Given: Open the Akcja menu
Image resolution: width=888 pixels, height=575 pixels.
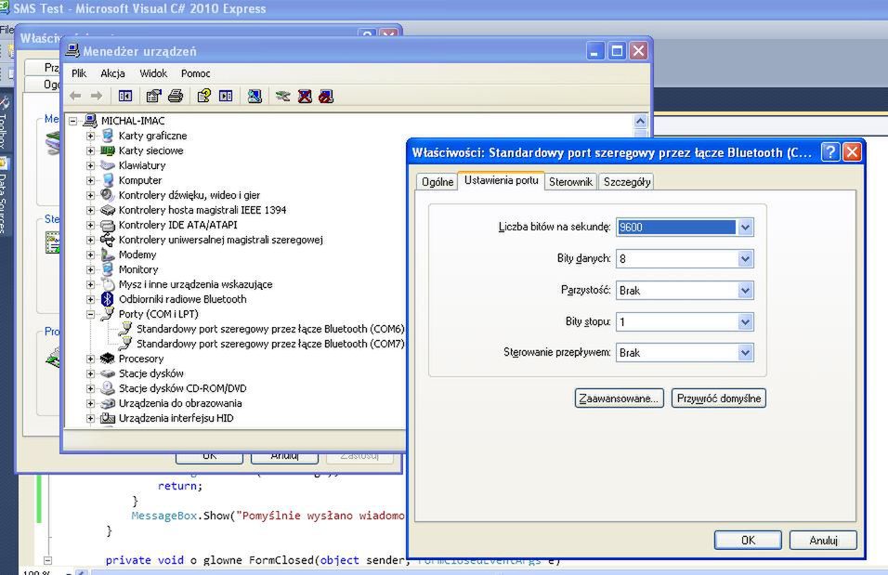Looking at the screenshot, I should point(112,73).
